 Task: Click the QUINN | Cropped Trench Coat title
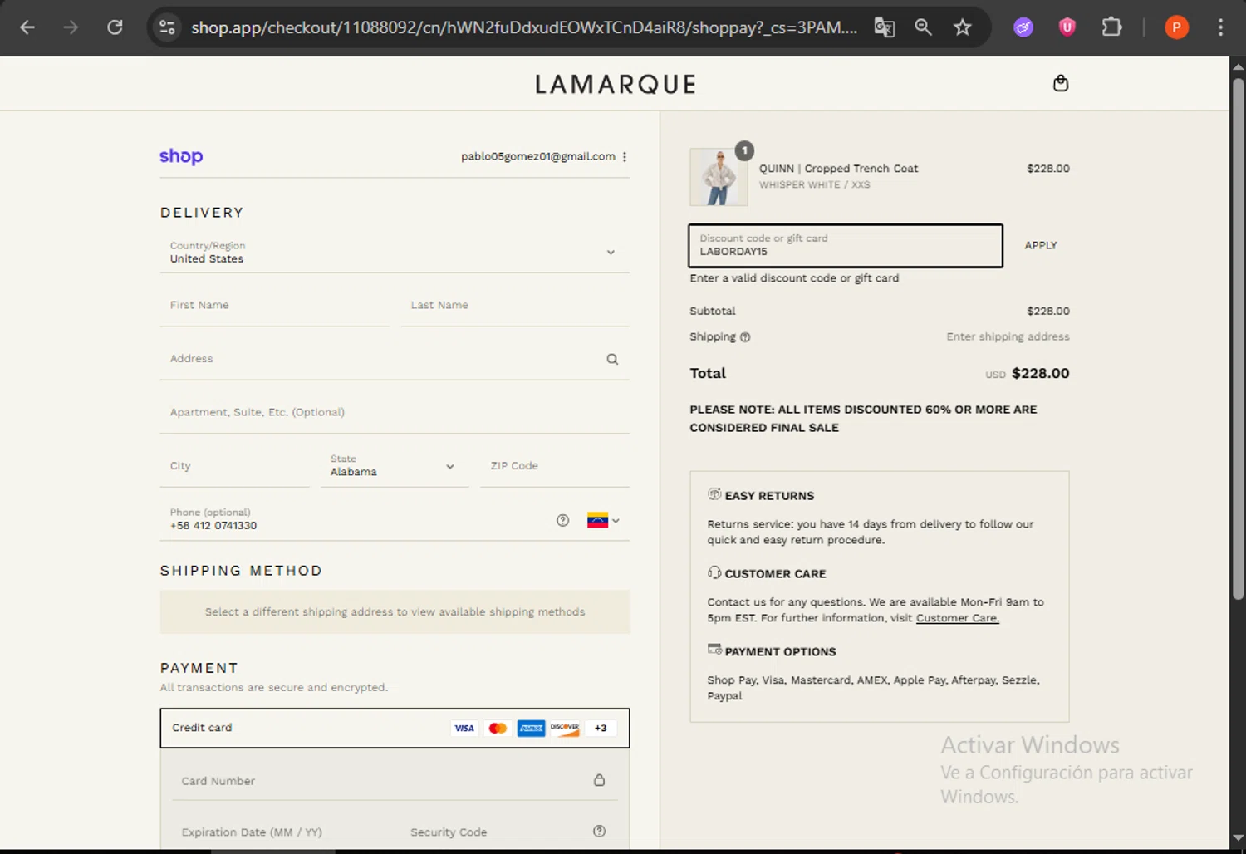[x=838, y=169]
